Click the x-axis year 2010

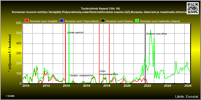click(26, 85)
